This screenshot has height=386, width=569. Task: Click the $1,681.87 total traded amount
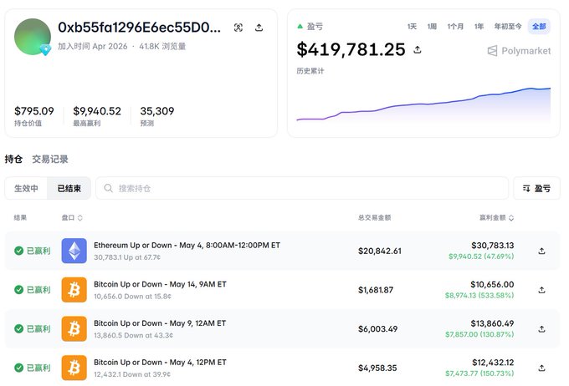click(x=376, y=290)
